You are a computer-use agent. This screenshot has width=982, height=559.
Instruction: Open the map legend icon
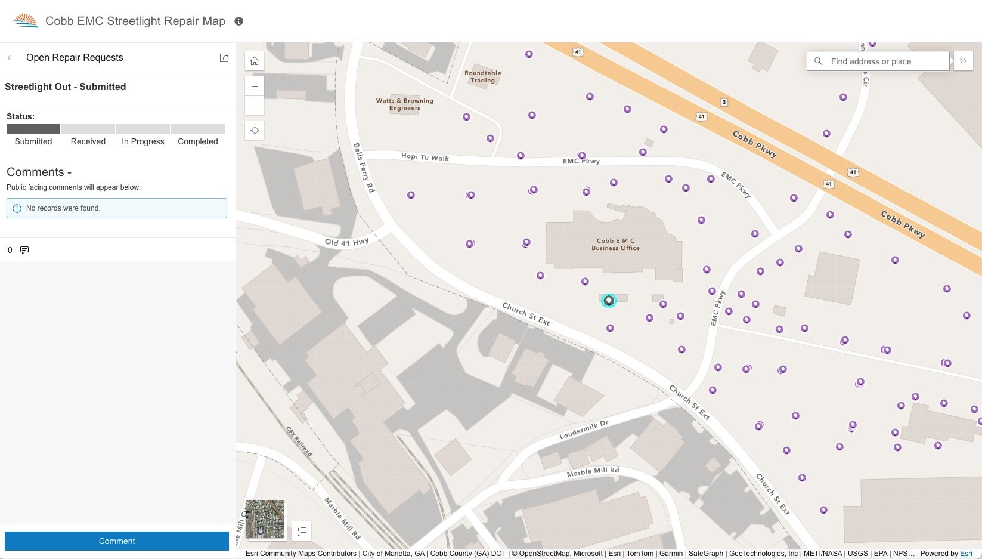(302, 531)
